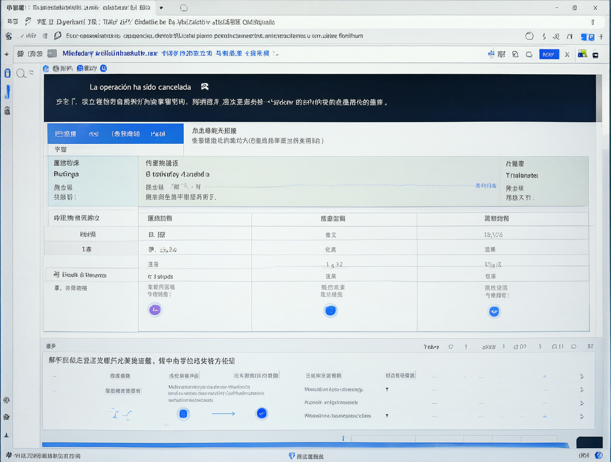The image size is (611, 462).
Task: Click the "Butinga" label in the info card
Action: (x=66, y=174)
